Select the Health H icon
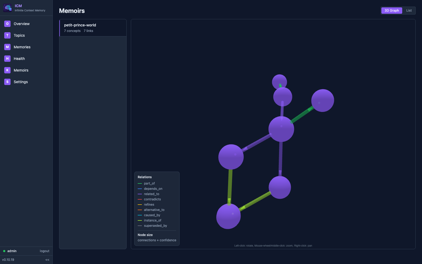Screen dimensions: 422x264 pos(7,59)
